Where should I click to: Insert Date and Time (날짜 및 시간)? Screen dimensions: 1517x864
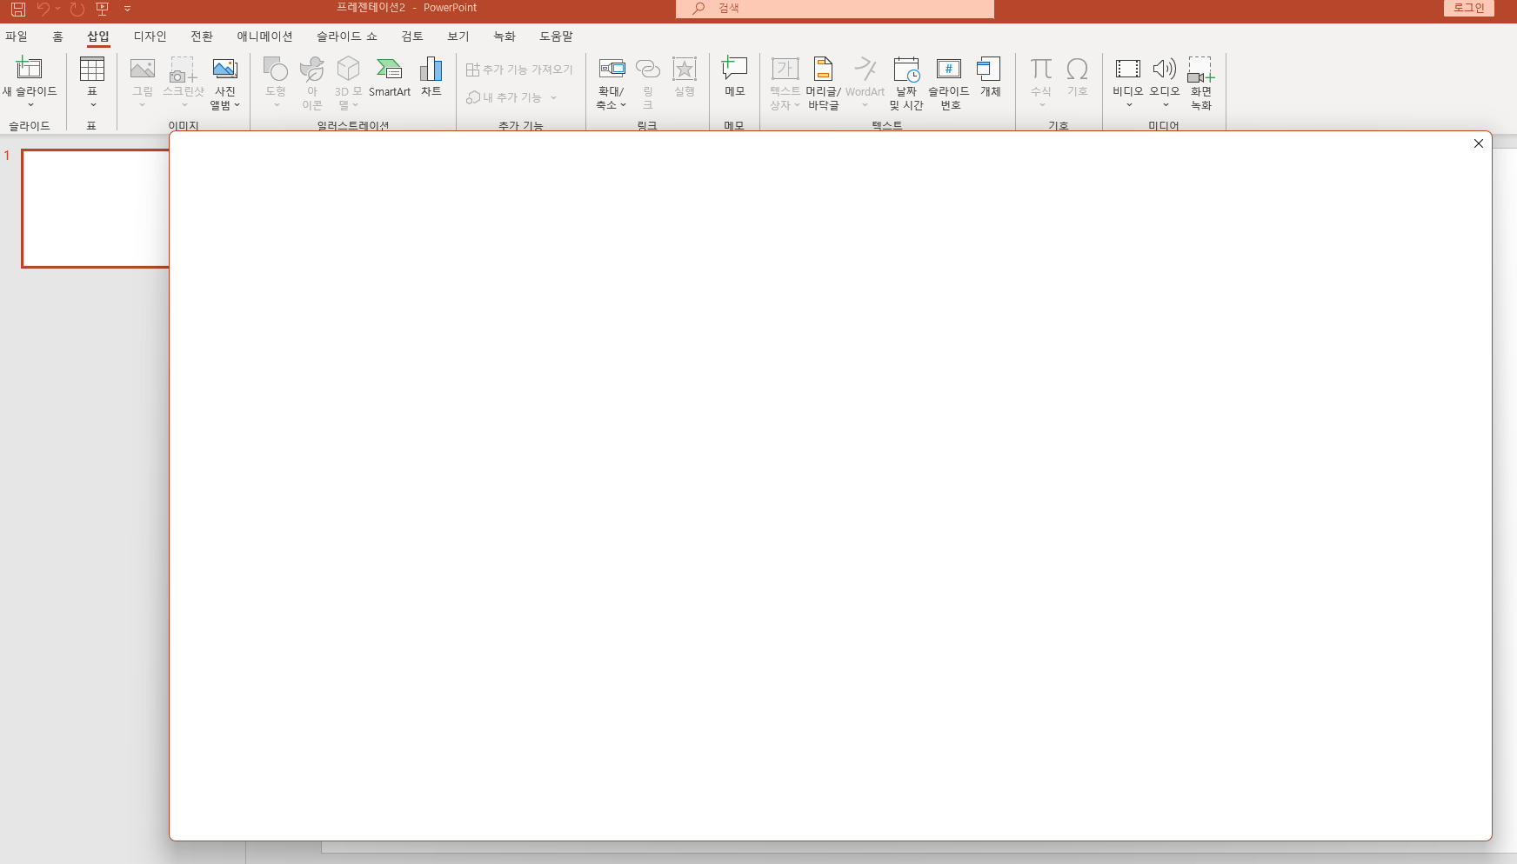906,83
